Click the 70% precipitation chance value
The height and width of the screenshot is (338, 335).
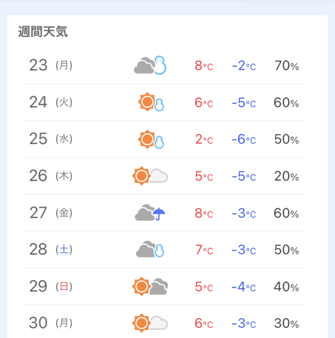pyautogui.click(x=286, y=66)
